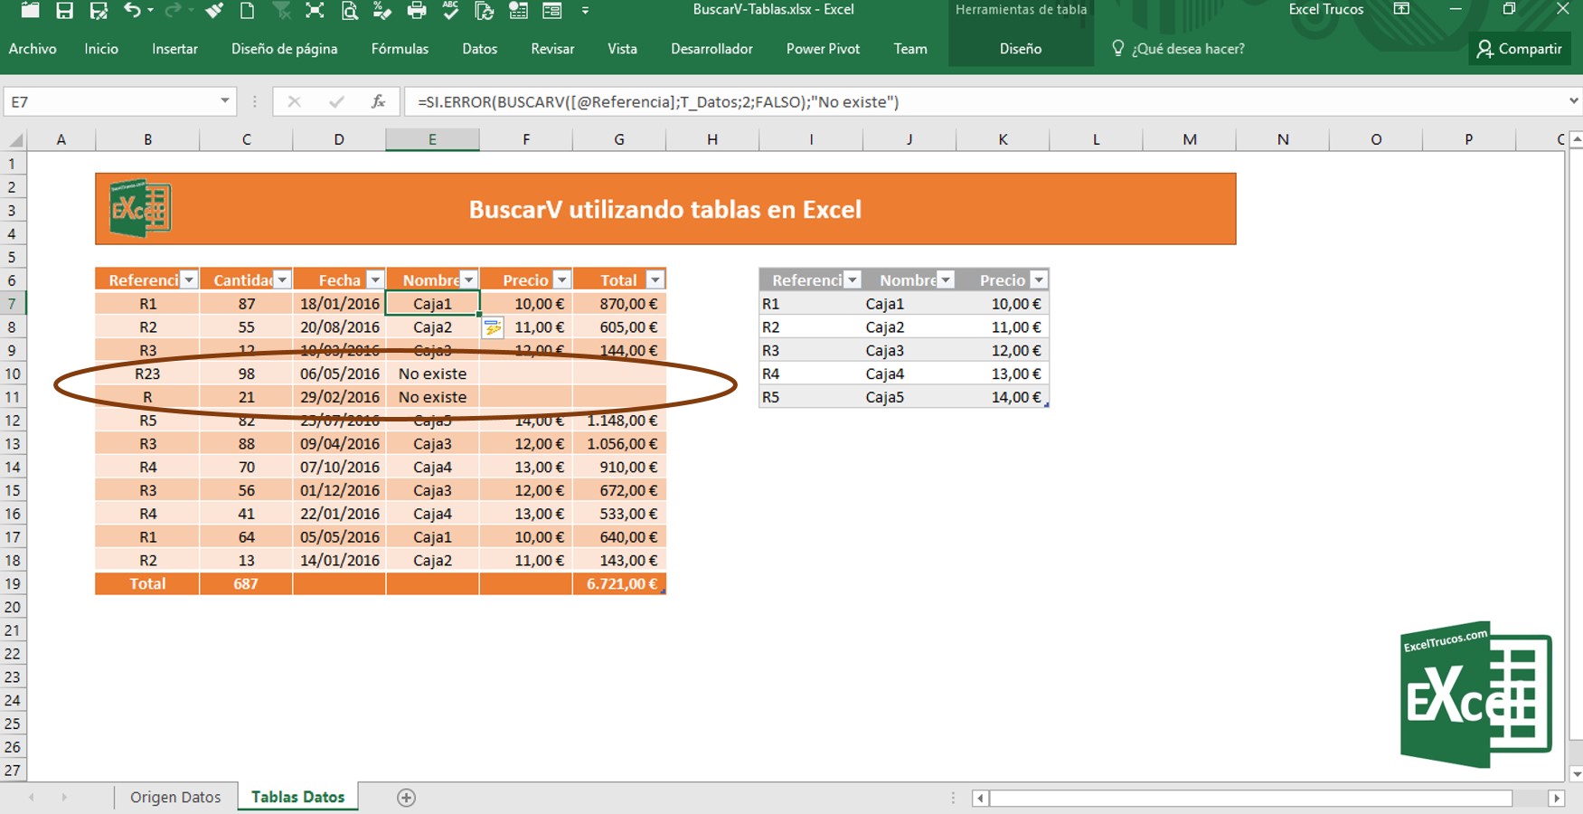1583x814 pixels.
Task: Open the Power Pivot ribbon tab
Action: coord(823,49)
